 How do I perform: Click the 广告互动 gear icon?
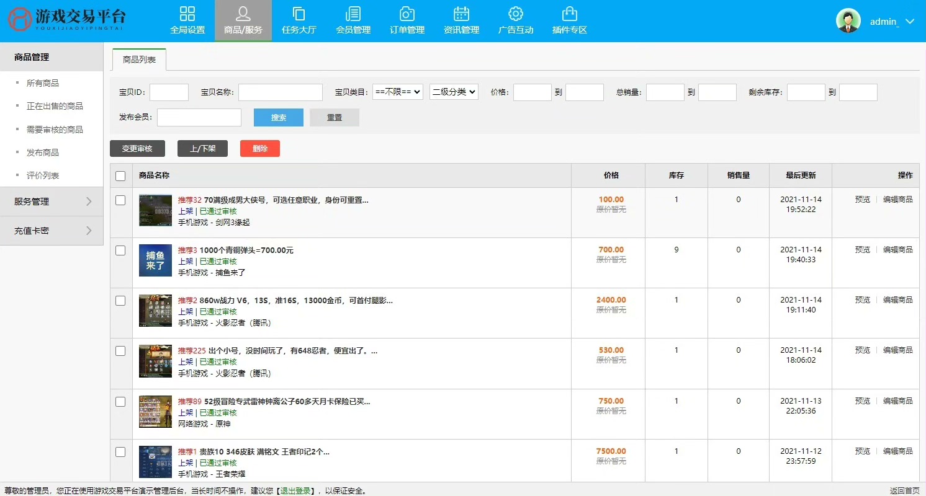(x=515, y=14)
